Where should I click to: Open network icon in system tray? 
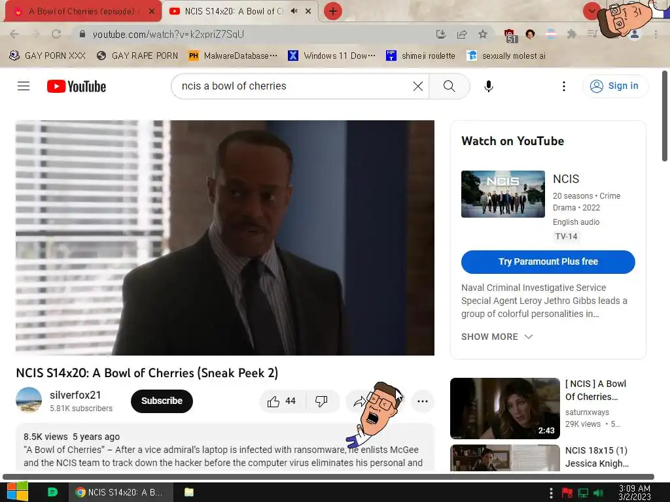point(583,493)
